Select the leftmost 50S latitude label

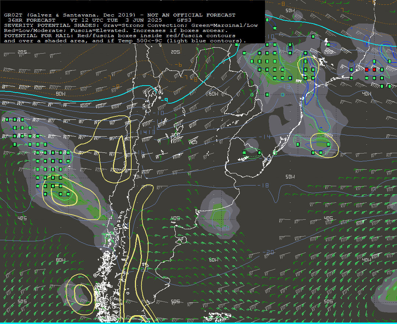[22, 302]
